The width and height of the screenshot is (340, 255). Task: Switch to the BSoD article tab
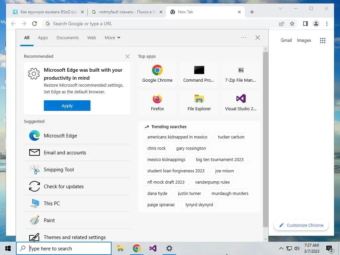click(x=45, y=12)
